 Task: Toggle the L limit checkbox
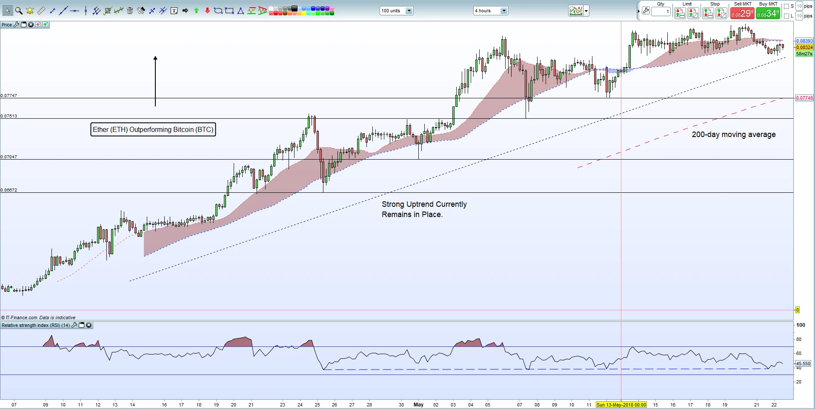coord(786,16)
